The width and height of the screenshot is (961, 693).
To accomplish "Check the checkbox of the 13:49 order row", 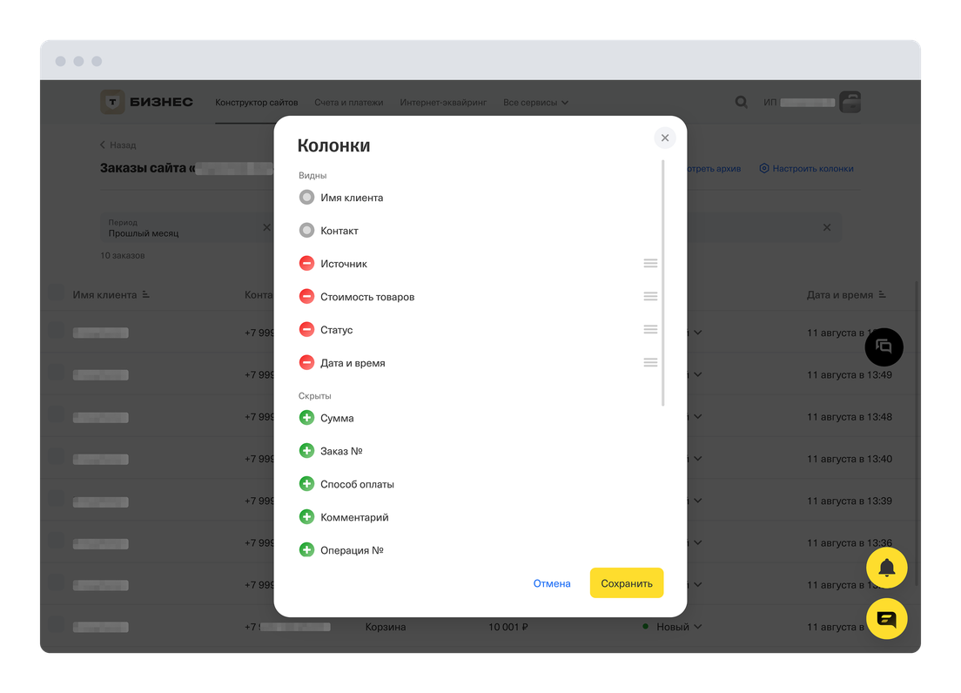I will coord(56,373).
